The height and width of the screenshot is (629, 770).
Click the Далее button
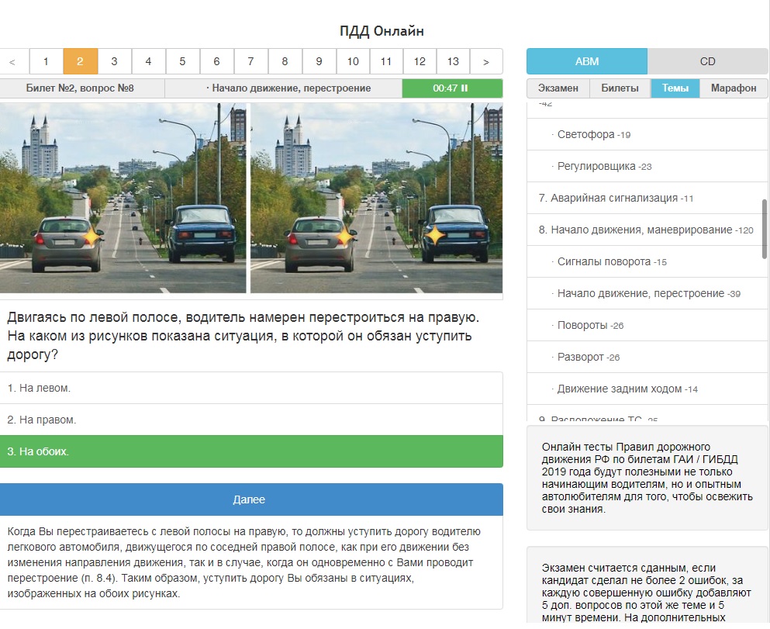tap(251, 499)
